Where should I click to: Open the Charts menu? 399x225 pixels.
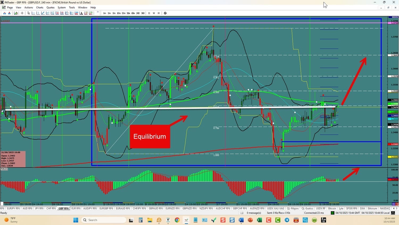(x=40, y=7)
